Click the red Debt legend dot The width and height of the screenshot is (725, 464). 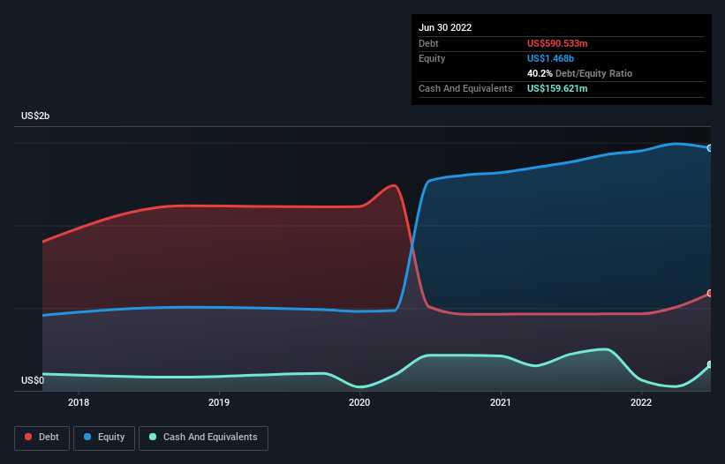tap(28, 437)
